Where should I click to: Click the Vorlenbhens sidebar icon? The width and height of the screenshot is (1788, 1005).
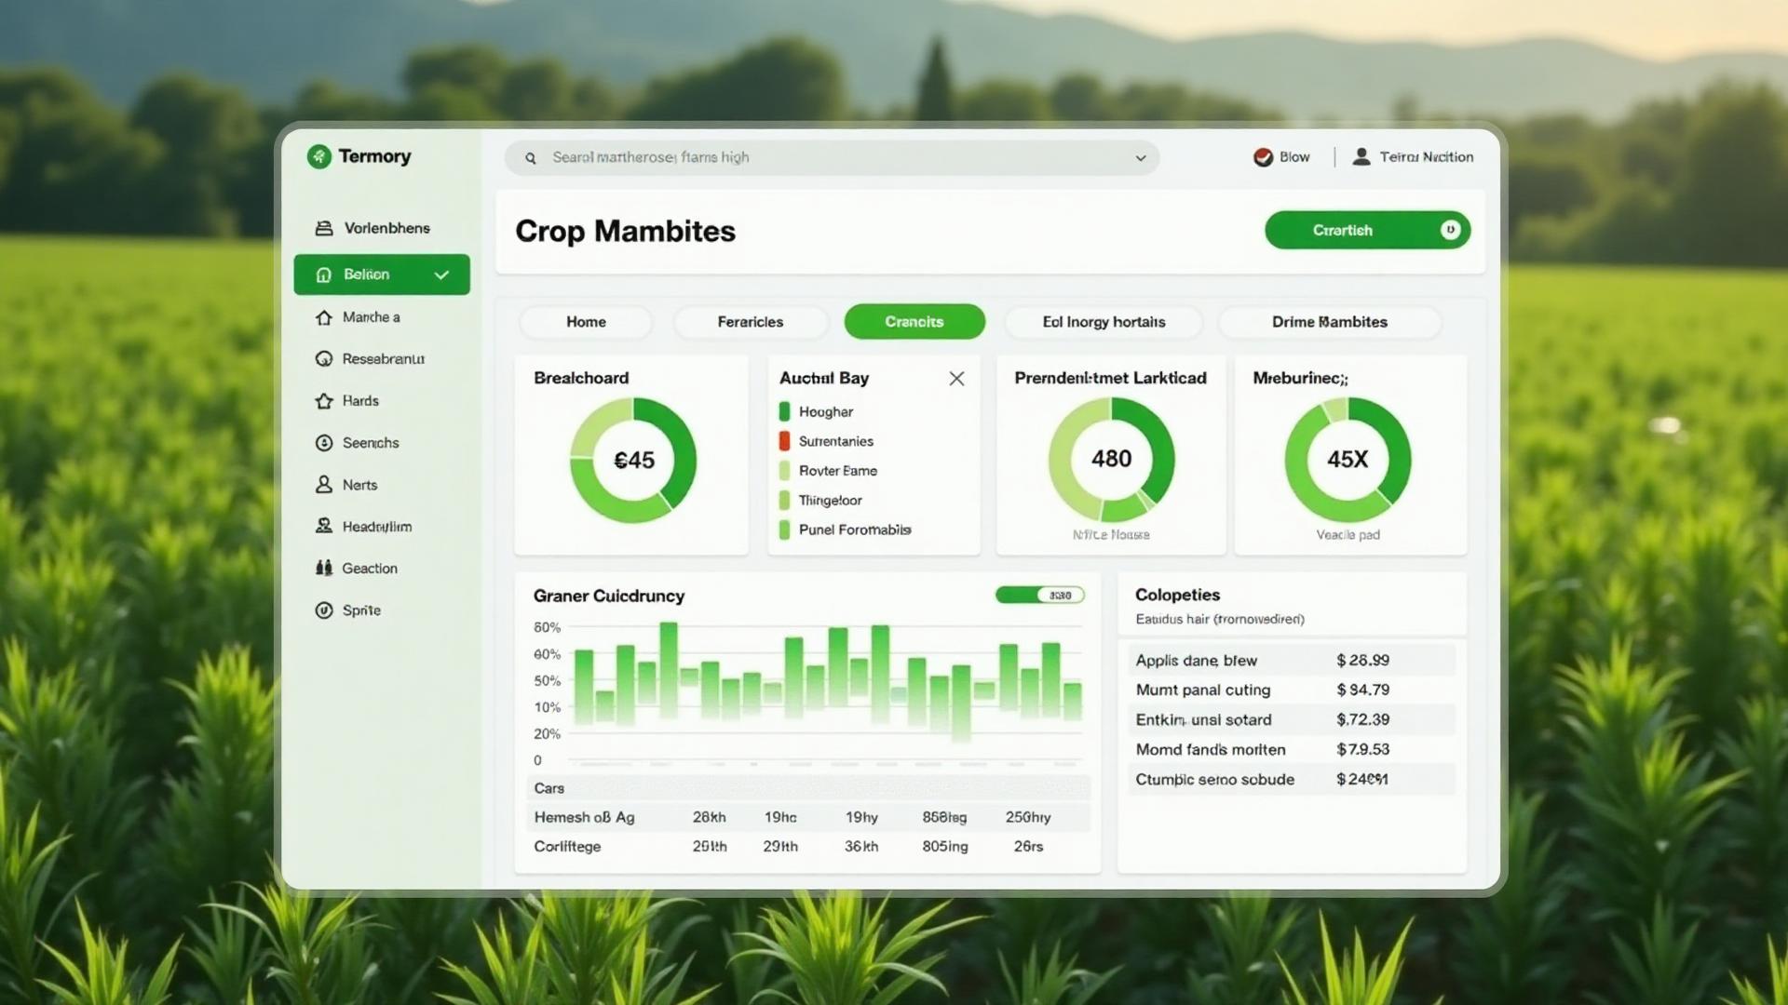[x=324, y=228]
